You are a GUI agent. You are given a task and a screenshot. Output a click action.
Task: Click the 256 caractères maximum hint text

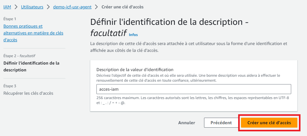(193, 100)
